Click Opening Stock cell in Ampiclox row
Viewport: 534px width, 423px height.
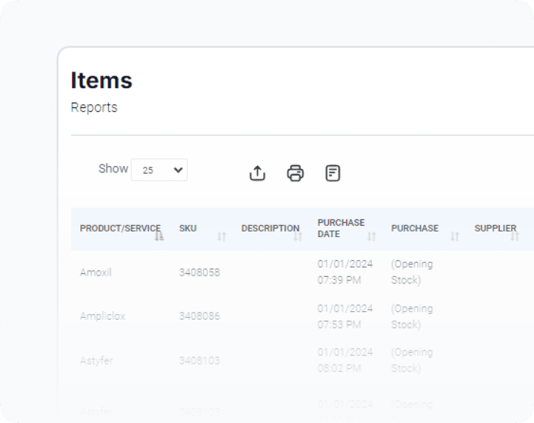click(412, 316)
